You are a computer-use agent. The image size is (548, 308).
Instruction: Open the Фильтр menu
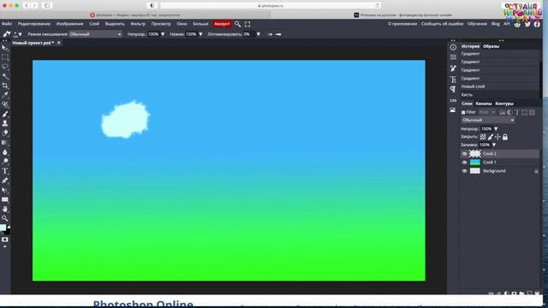(x=138, y=24)
